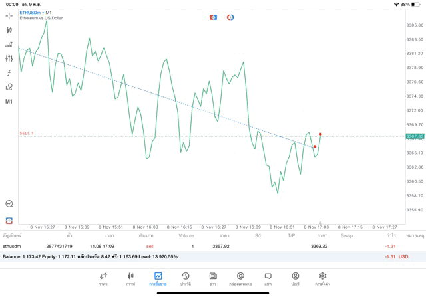426x297 pixels.
Task: Open the indicators function icon
Action: pyautogui.click(x=9, y=73)
